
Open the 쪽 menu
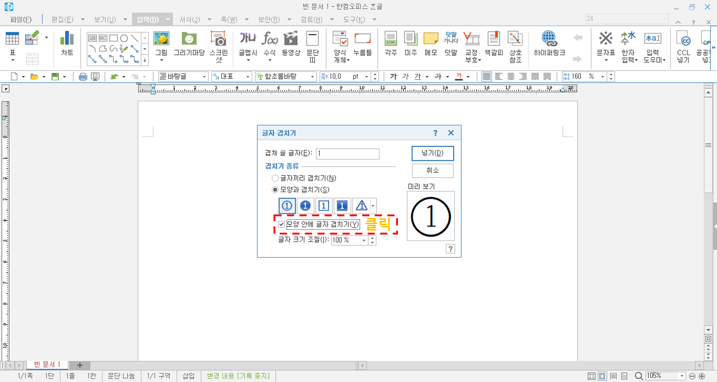(229, 19)
